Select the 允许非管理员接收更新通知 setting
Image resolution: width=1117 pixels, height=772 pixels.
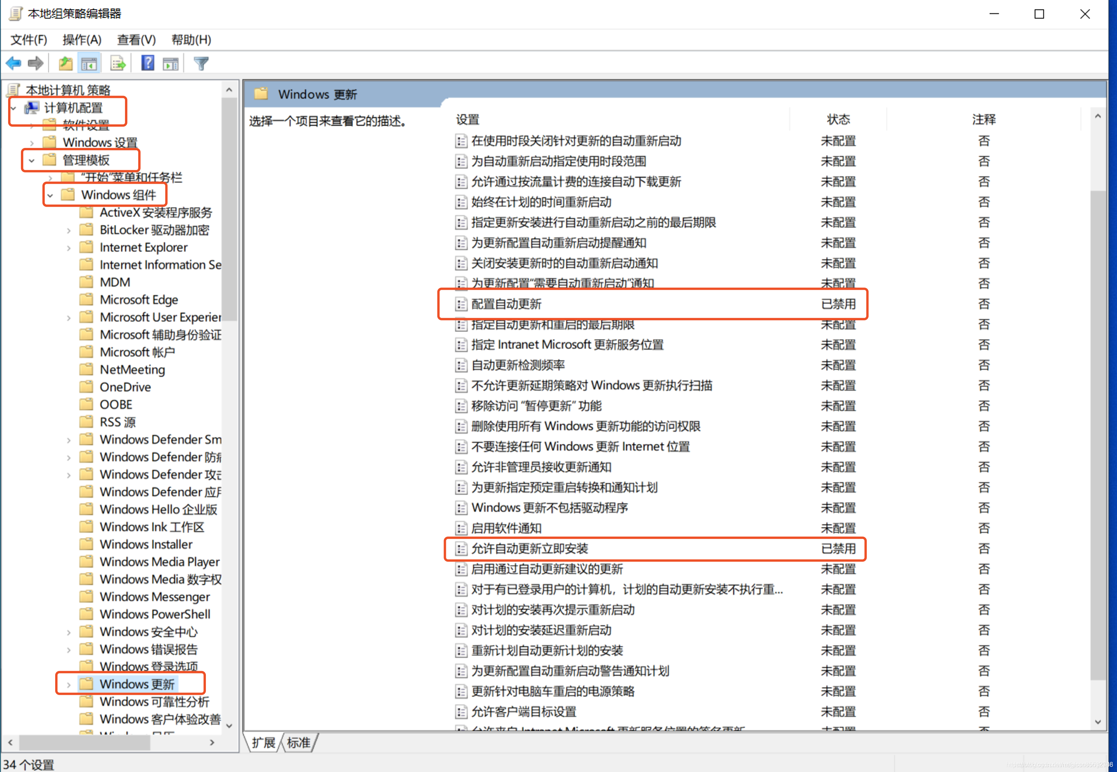[541, 467]
